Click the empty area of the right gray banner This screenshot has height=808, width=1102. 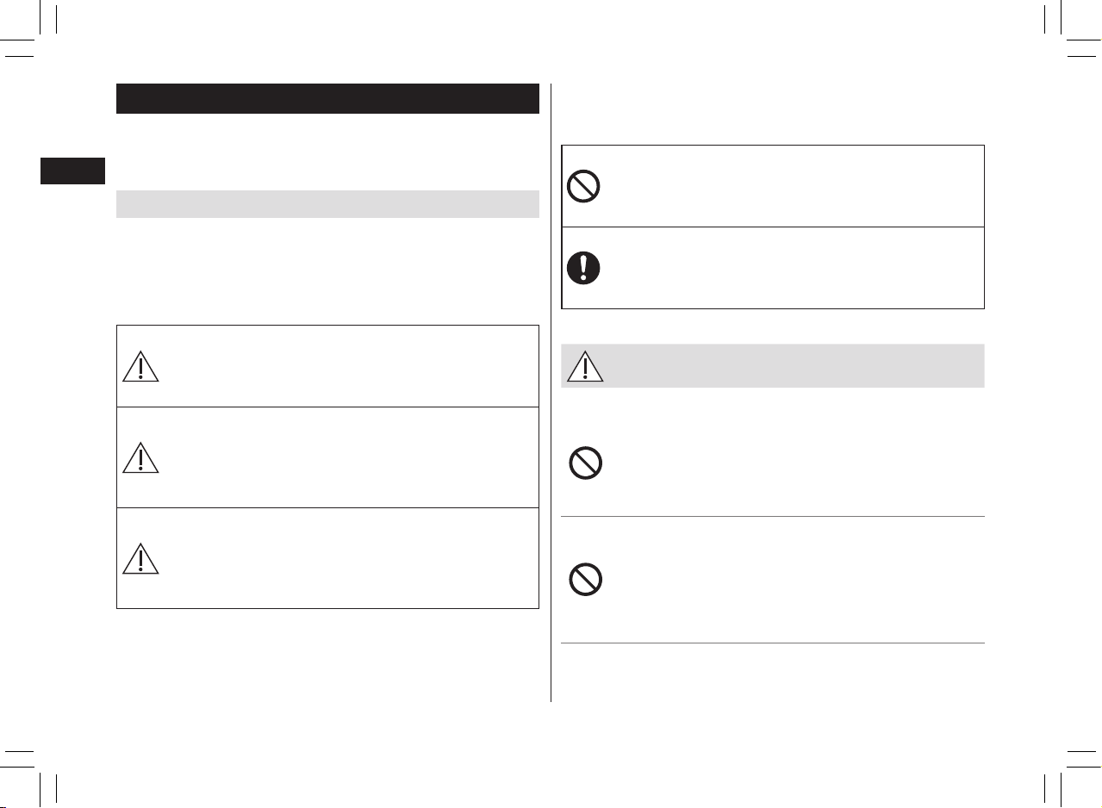pyautogui.click(x=793, y=366)
